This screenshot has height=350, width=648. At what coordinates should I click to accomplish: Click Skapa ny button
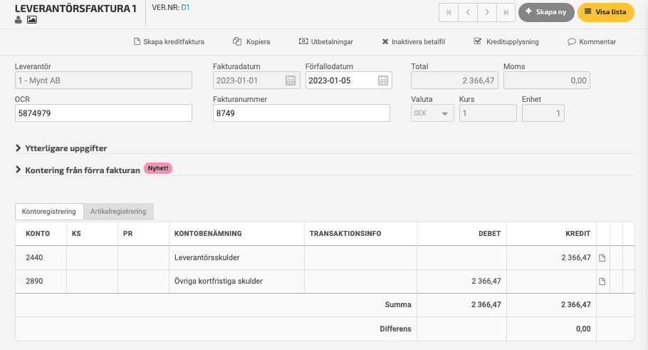point(546,12)
